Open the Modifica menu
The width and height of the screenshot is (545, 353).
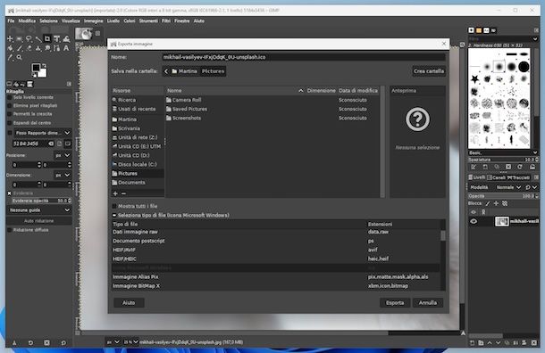click(27, 21)
